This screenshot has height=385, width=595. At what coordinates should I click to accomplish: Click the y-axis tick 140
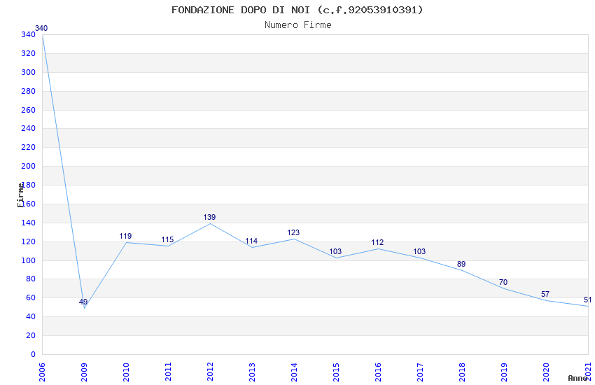29,223
